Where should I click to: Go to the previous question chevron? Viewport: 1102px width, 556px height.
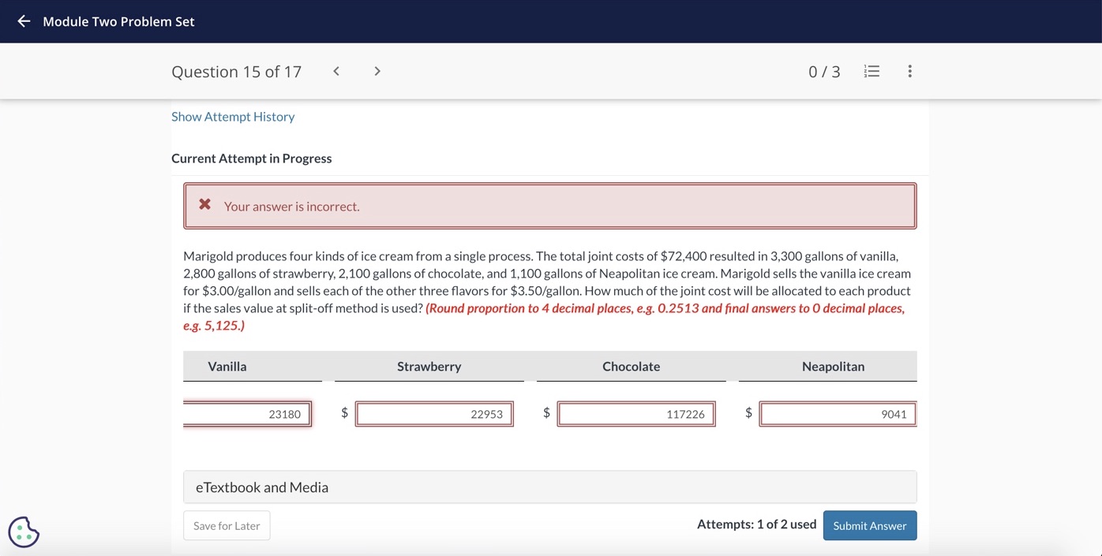tap(336, 71)
